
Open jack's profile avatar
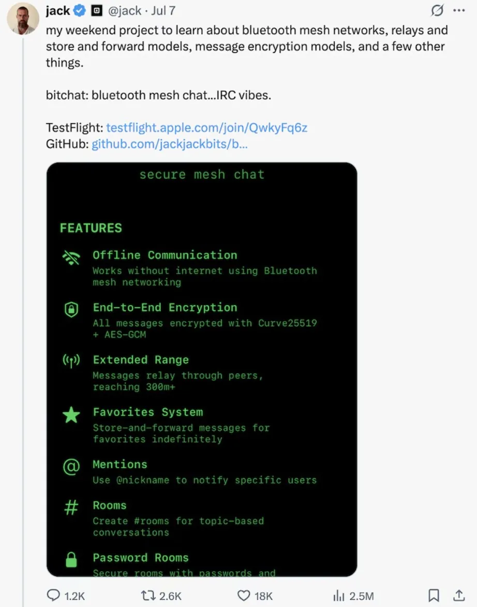tap(23, 19)
